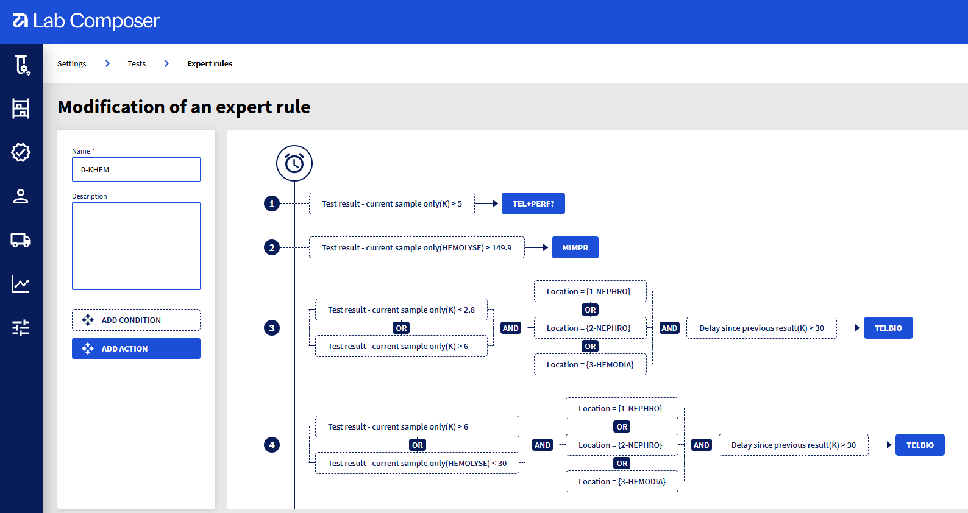The width and height of the screenshot is (968, 513).
Task: Open the delivery truck sidebar icon
Action: pyautogui.click(x=21, y=240)
